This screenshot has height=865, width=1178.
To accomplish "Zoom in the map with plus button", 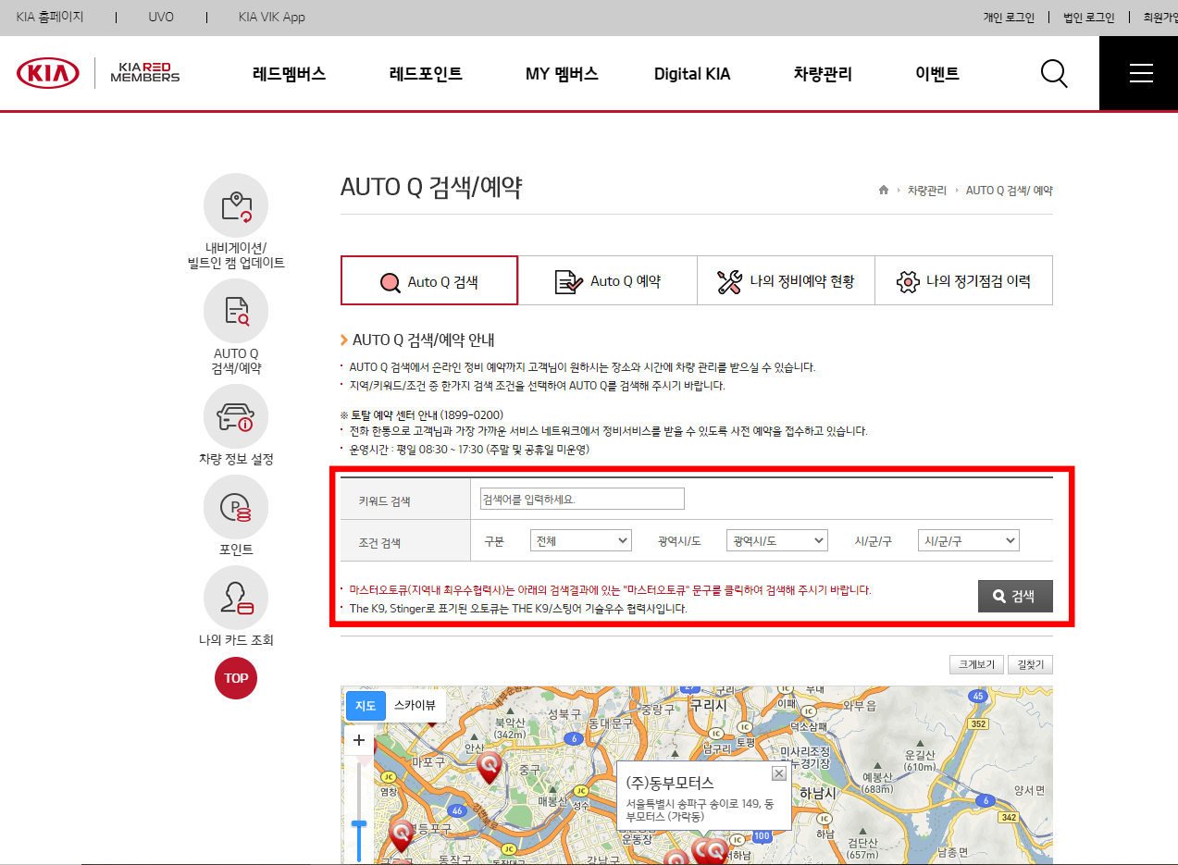I will 359,740.
